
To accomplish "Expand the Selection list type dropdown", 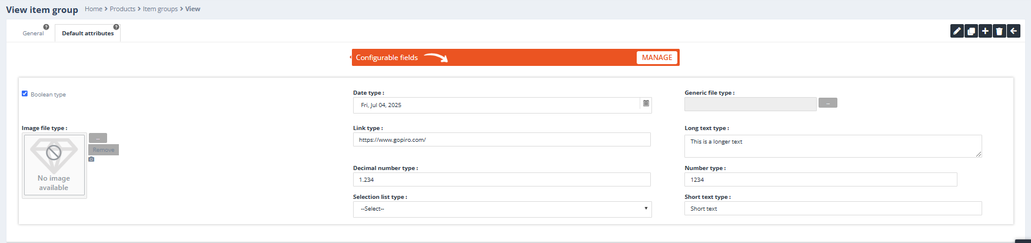I will (x=502, y=209).
